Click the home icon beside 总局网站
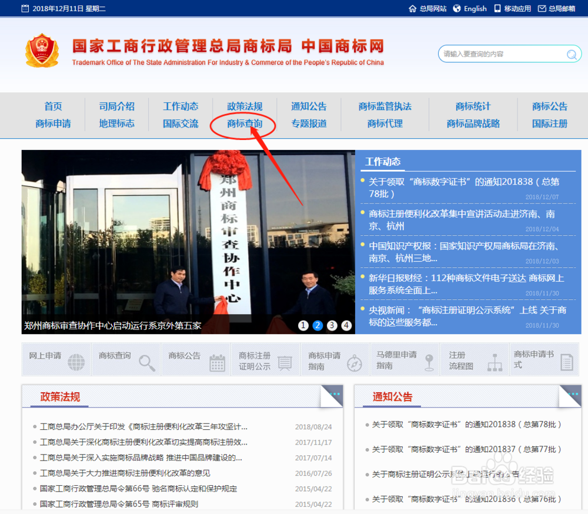 click(x=412, y=9)
